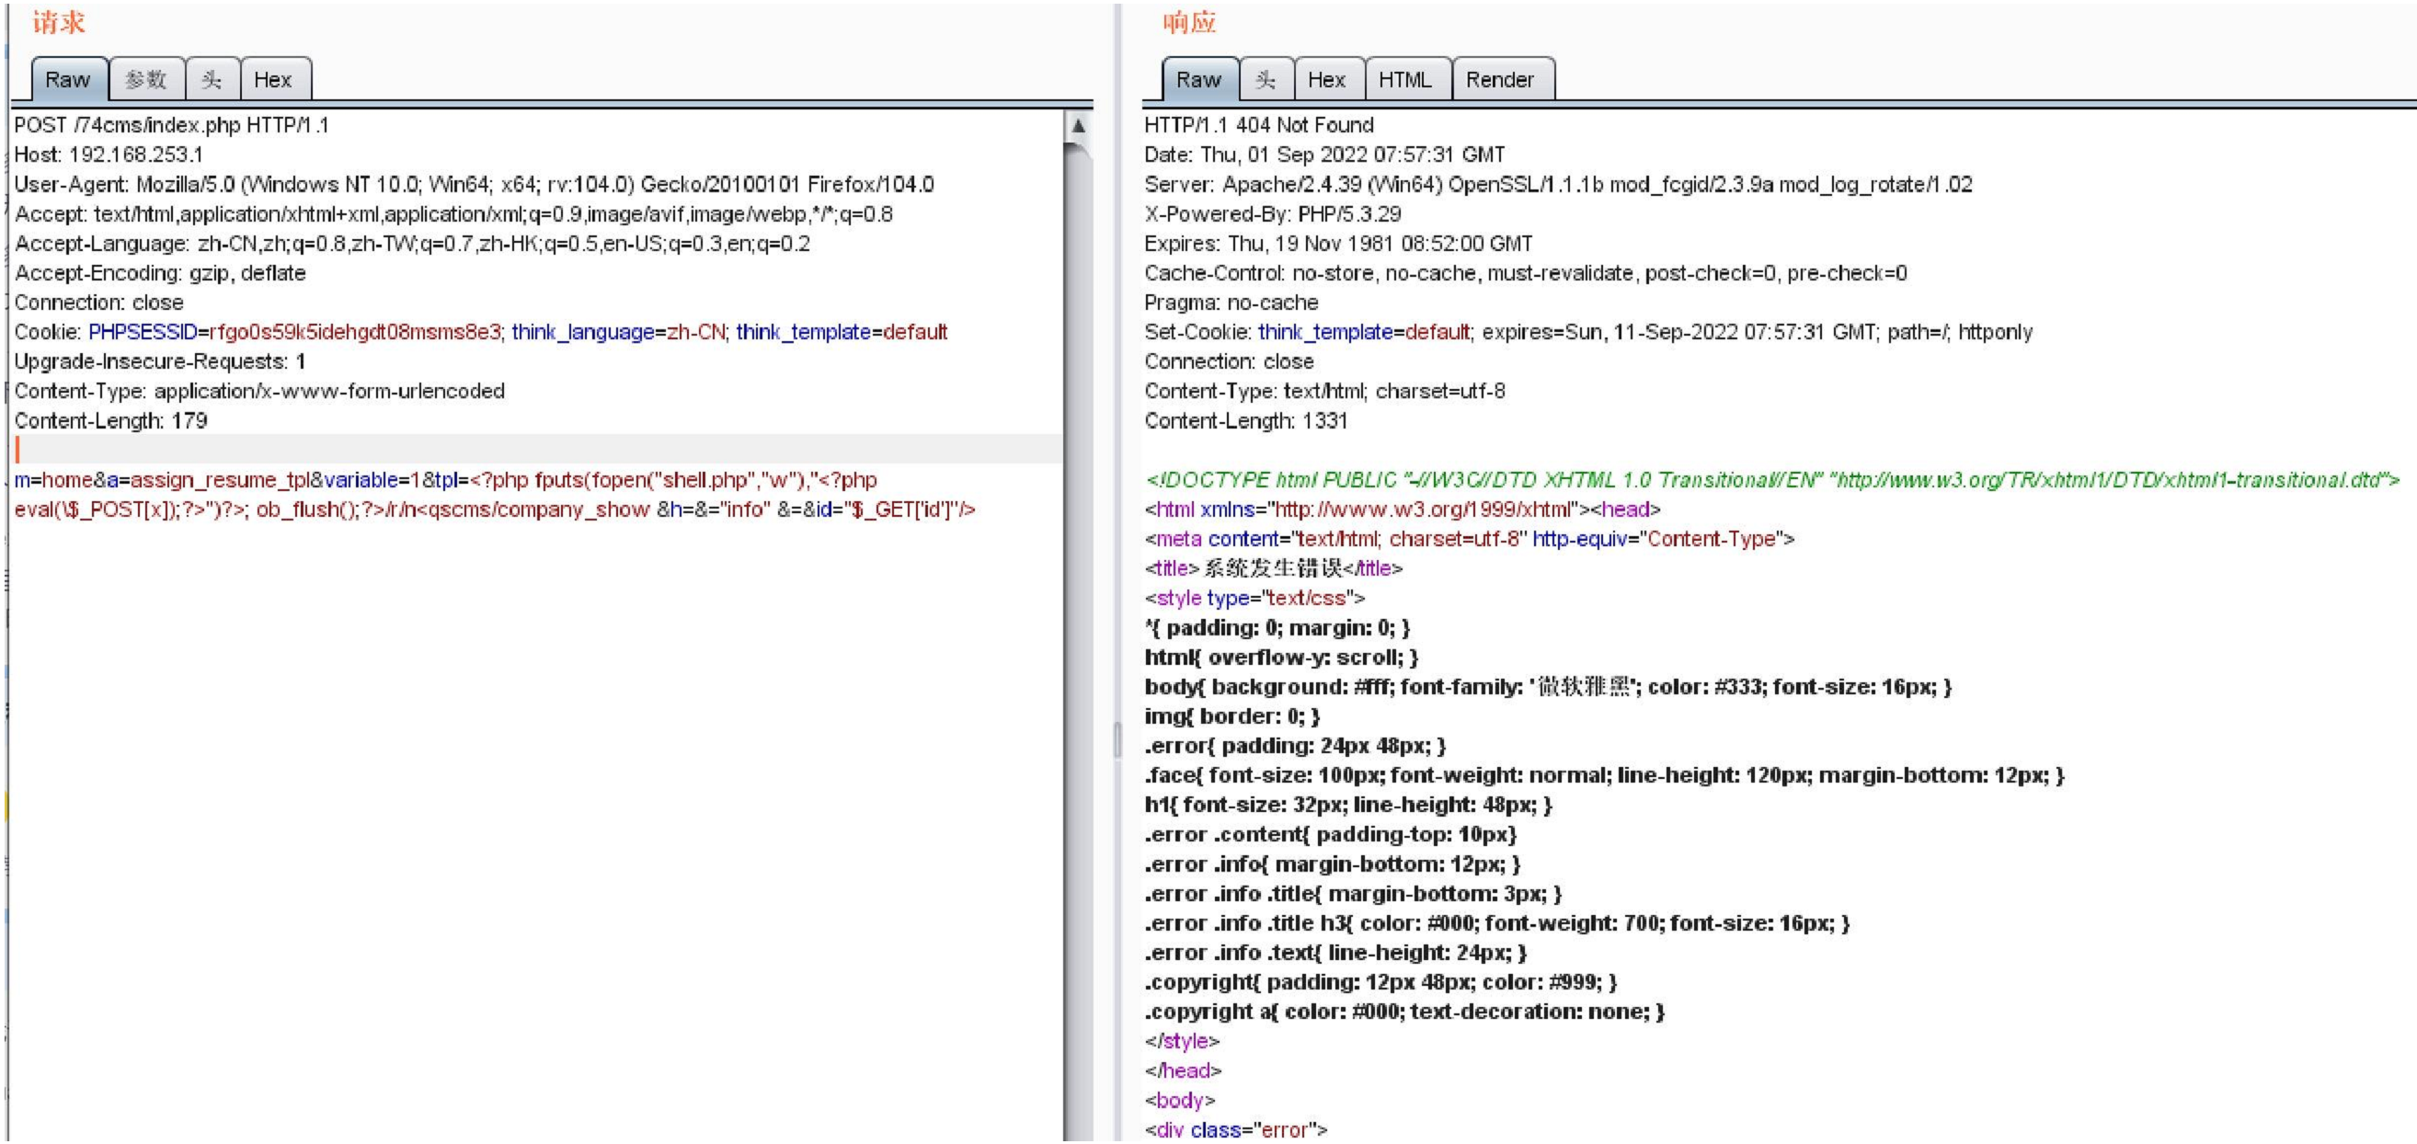Image resolution: width=2417 pixels, height=1144 pixels.
Task: Click the response Connection: close line
Action: 1228,362
